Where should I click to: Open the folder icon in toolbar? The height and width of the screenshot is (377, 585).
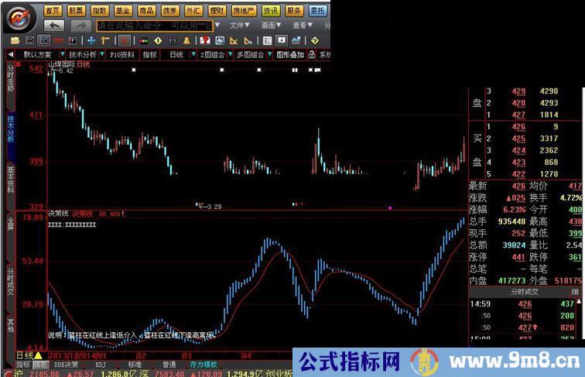coord(16,39)
